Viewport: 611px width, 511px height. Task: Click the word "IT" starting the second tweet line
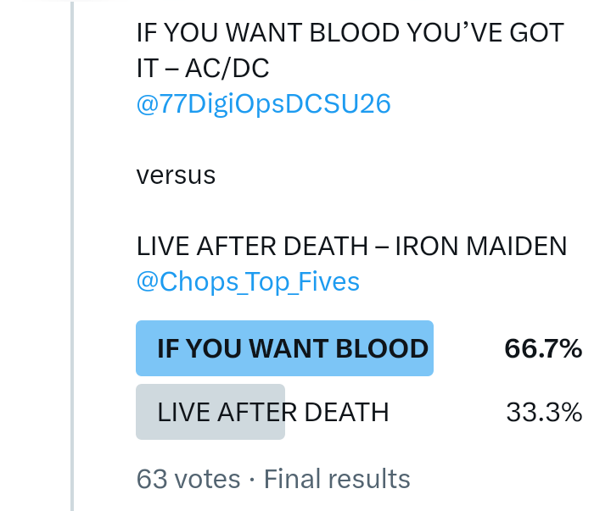149,69
